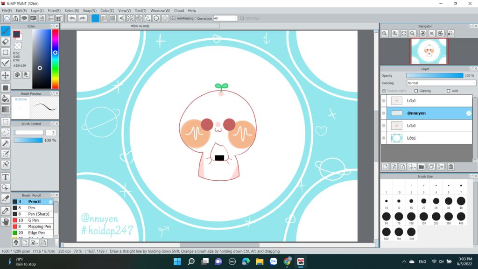Click the rainbow hue strip
The height and width of the screenshot is (269, 478).
(x=55, y=59)
